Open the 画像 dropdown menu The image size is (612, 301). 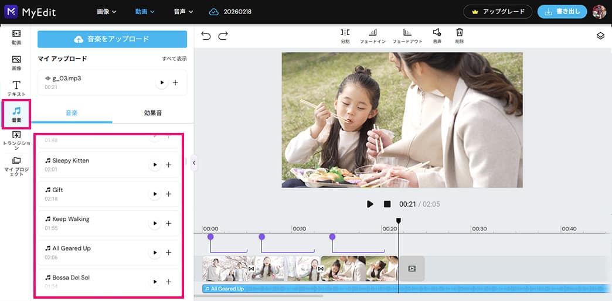[107, 12]
